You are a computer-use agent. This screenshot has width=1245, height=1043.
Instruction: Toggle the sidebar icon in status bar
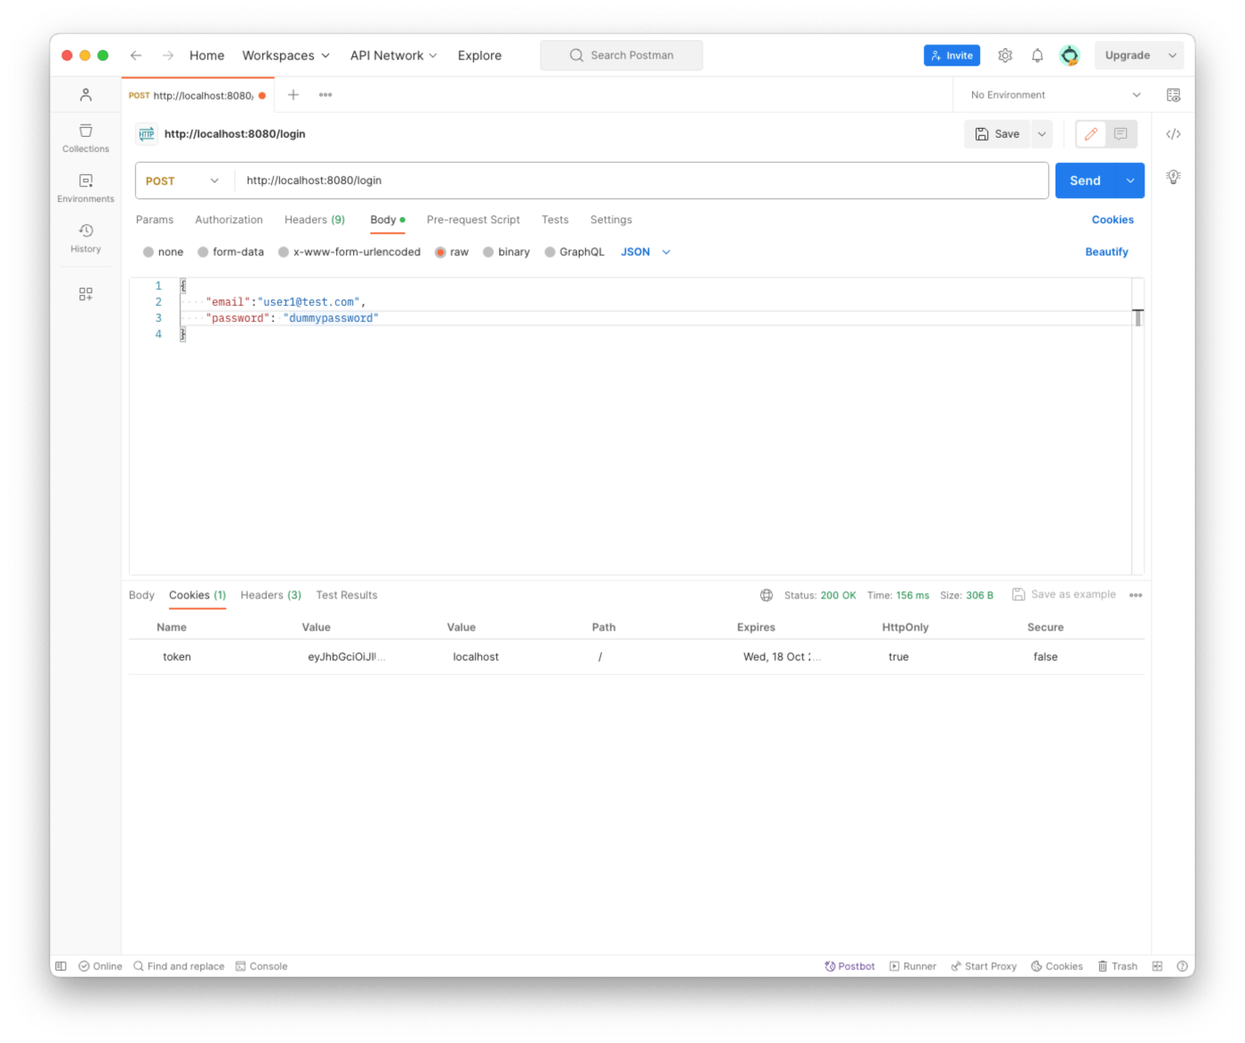coord(61,966)
